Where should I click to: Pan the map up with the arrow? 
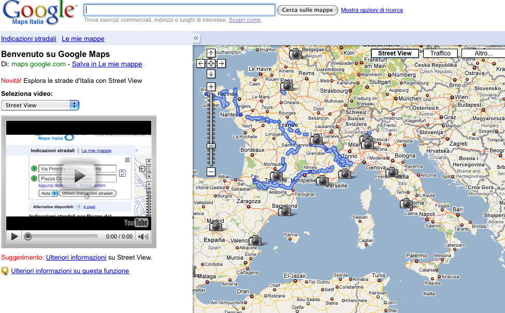coord(211,53)
